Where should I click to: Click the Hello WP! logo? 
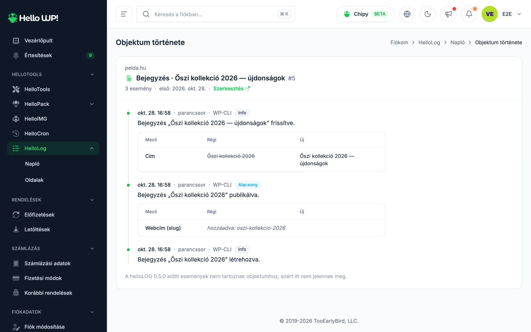(33, 18)
